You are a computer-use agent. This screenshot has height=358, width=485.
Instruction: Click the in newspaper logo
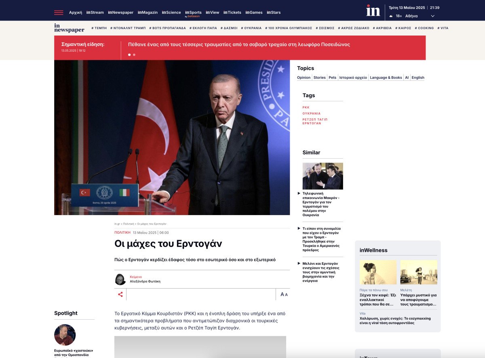click(69, 28)
